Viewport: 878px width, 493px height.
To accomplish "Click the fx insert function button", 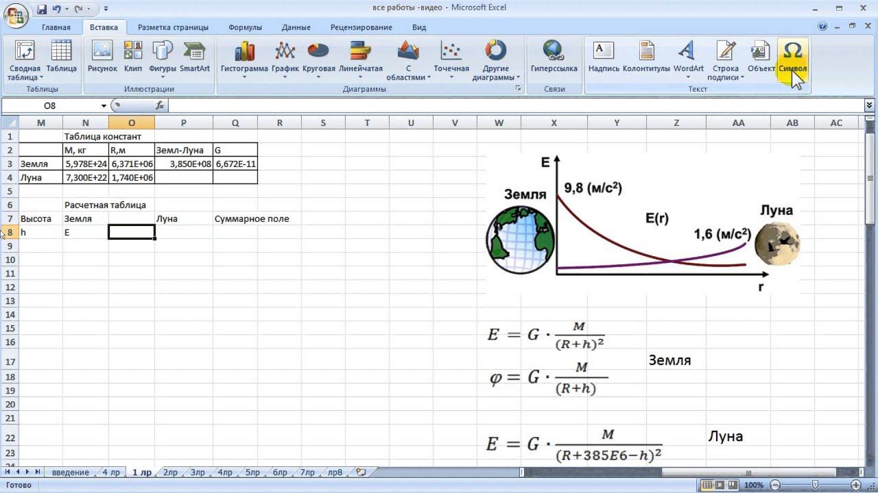I will tap(160, 105).
